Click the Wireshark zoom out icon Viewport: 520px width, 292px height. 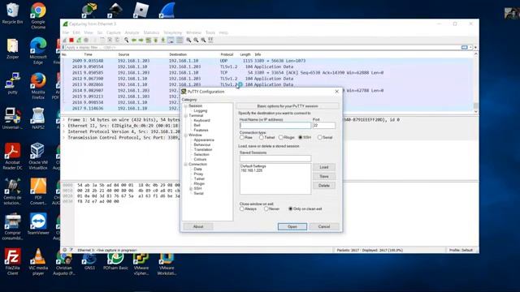(x=196, y=40)
